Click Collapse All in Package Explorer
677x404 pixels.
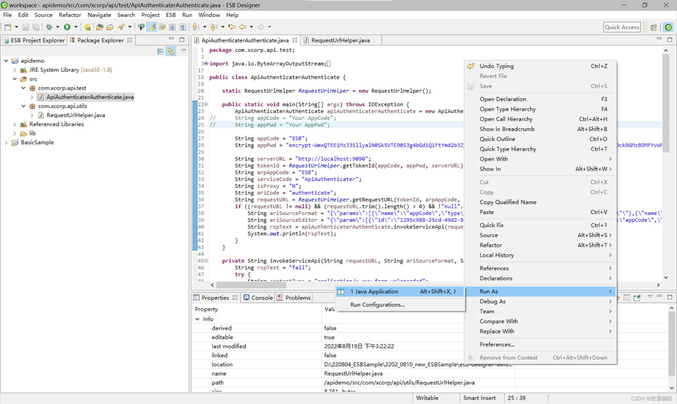coord(160,51)
